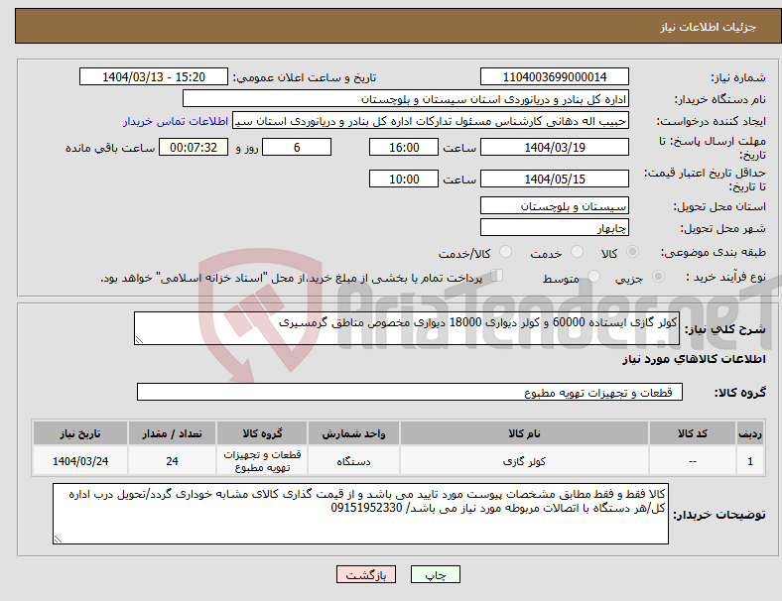The height and width of the screenshot is (601, 782).
Task: Click the announcement date field 1404/03/13 - 15:20
Action: click(x=154, y=76)
